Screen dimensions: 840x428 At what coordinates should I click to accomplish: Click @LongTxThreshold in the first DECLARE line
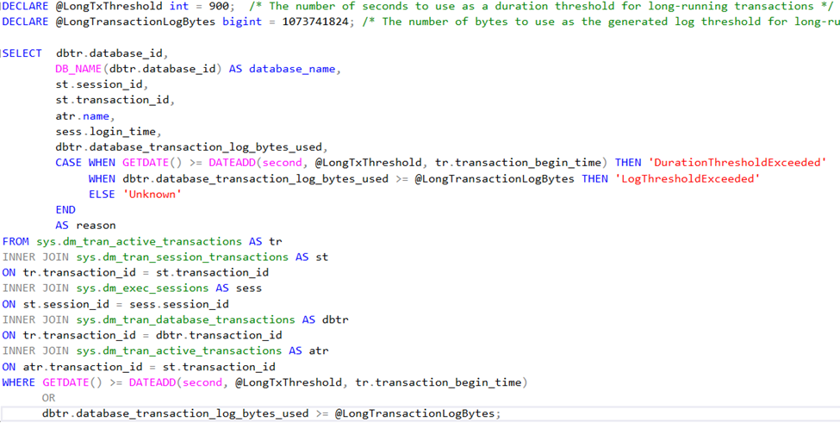[x=109, y=6]
